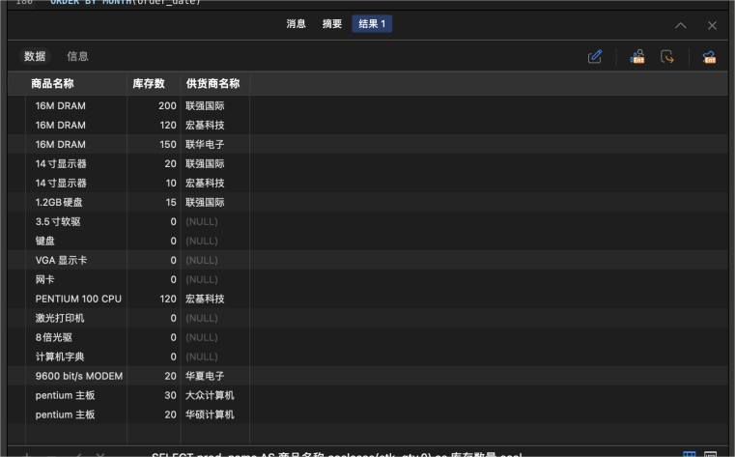Click the stock value 10
Image resolution: width=735 pixels, height=457 pixels.
[x=171, y=183]
